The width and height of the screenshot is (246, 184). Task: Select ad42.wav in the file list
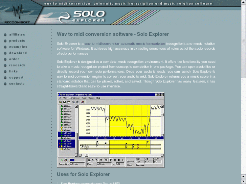coord(67,136)
